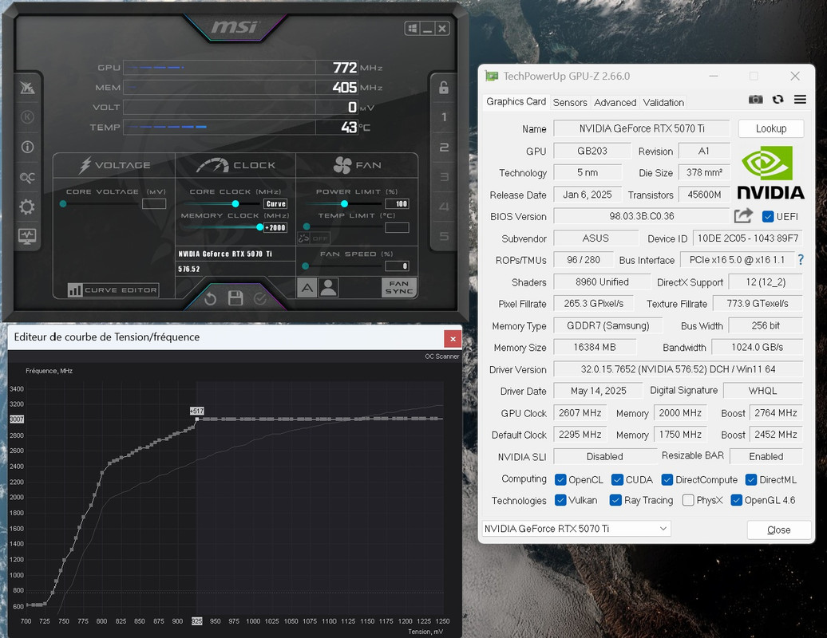Switch to Sensors tab in GPU-Z
Screen dimensions: 827x638
click(570, 103)
